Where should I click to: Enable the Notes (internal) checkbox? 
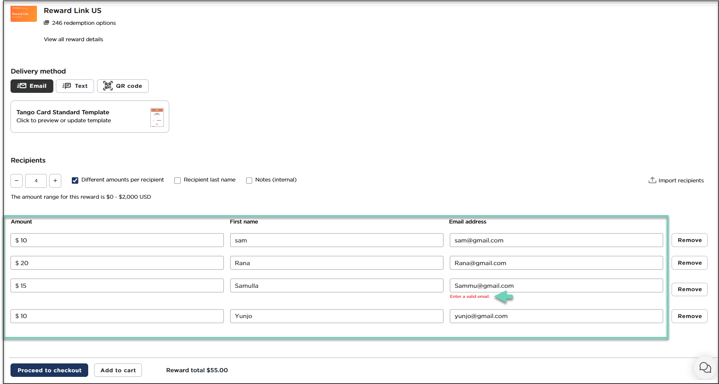(x=249, y=180)
